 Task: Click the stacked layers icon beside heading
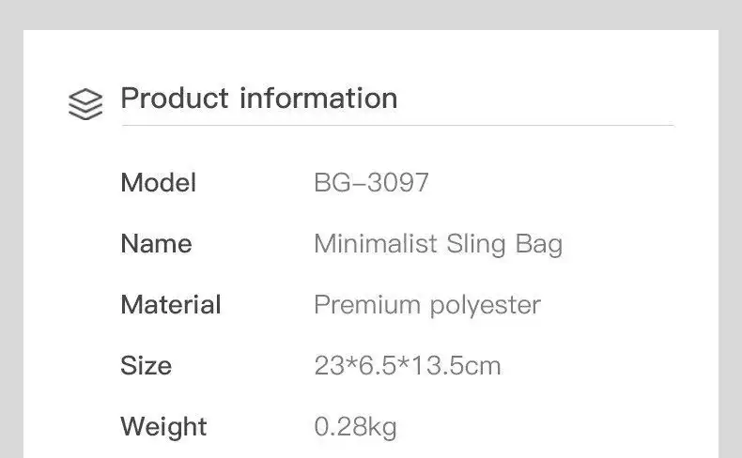(85, 103)
